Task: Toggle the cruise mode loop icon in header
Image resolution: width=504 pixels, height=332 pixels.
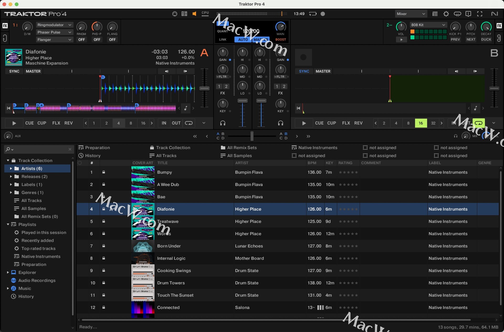Action: click(457, 14)
